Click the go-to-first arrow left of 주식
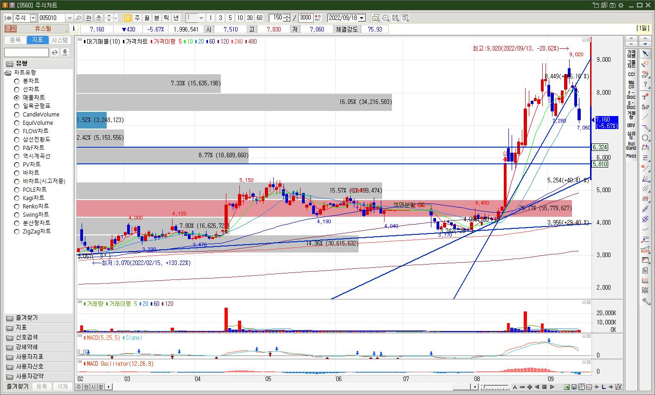The width and height of the screenshot is (655, 395). pyautogui.click(x=8, y=18)
